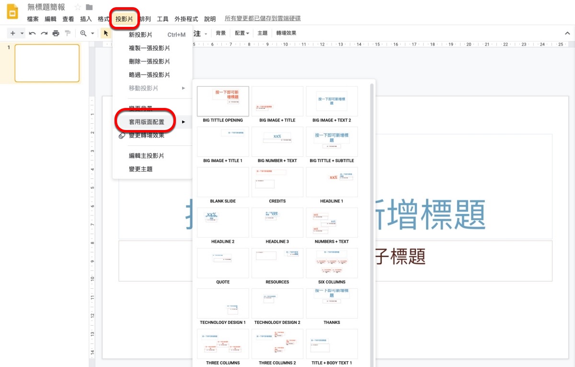This screenshot has height=367, width=575.
Task: Apply the NUMBERS + TEXT layout
Action: [332, 223]
